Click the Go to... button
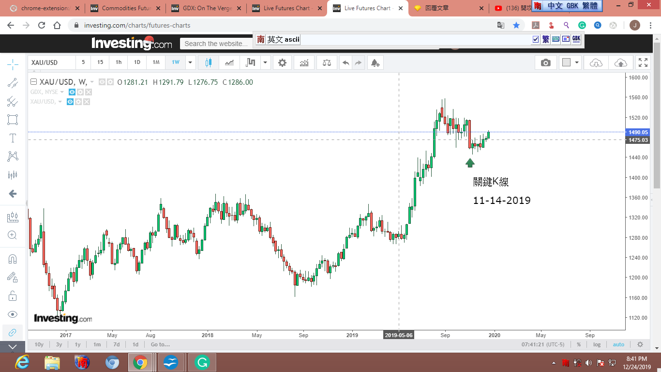Screen dimensions: 661x372 pos(160,344)
